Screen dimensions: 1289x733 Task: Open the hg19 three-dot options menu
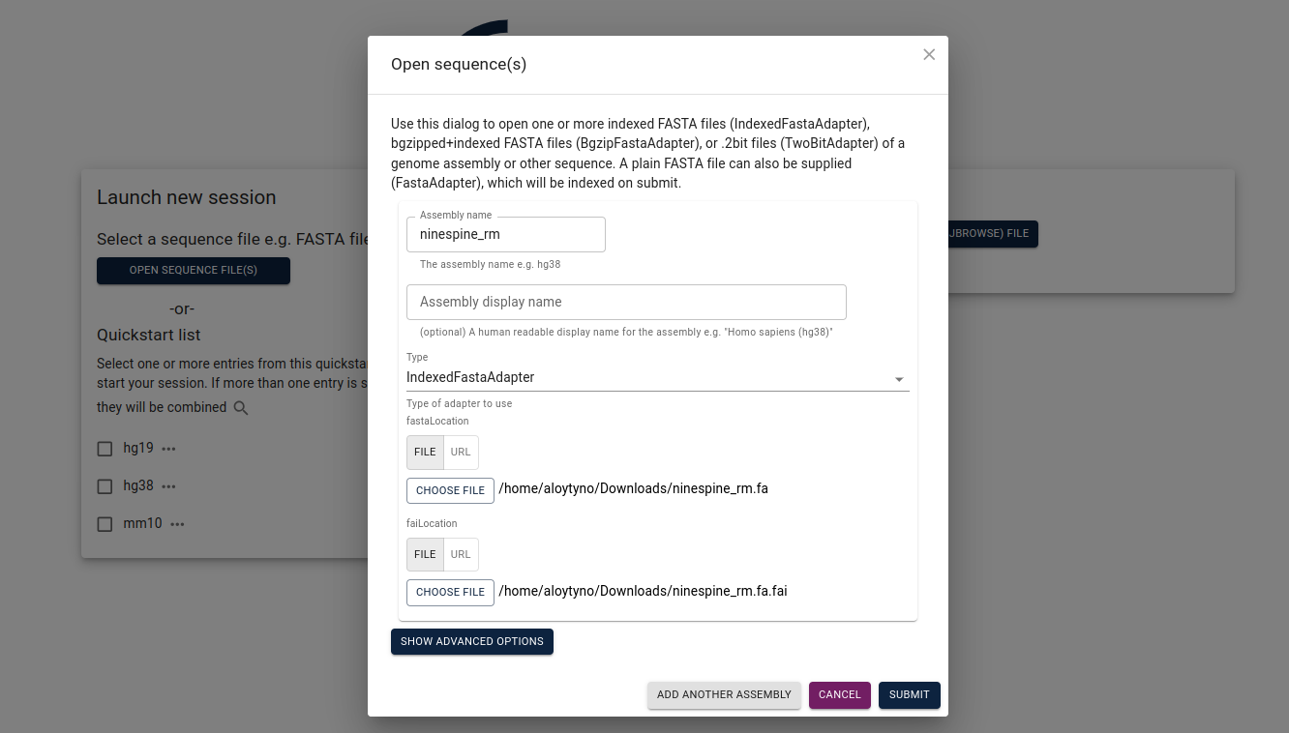click(169, 449)
